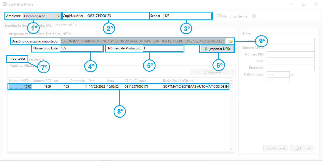The width and height of the screenshot is (323, 161).
Task: Click the Razão Social (Cliente) column header
Action: [x=196, y=80]
